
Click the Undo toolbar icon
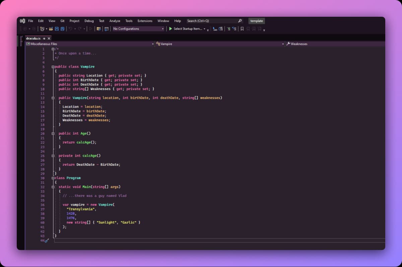click(x=70, y=29)
